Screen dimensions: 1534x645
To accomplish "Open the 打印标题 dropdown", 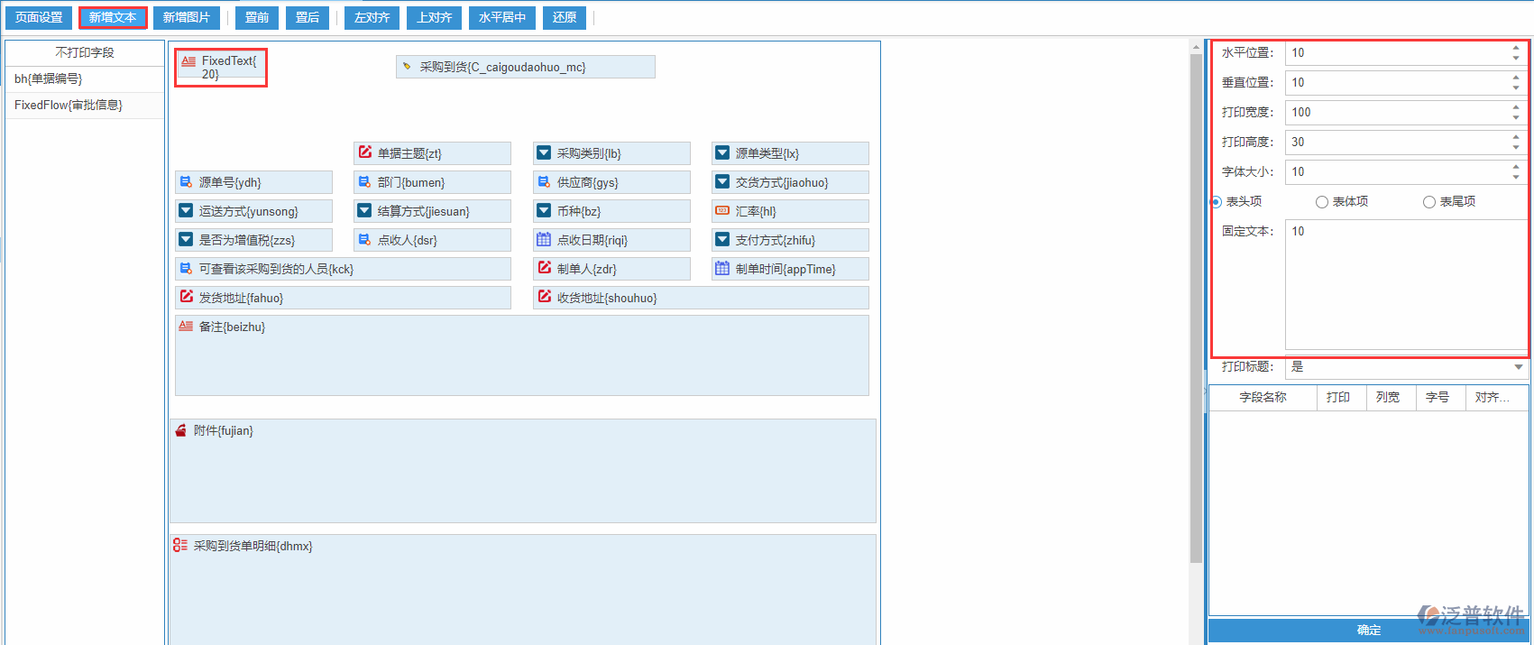I will coord(1519,367).
